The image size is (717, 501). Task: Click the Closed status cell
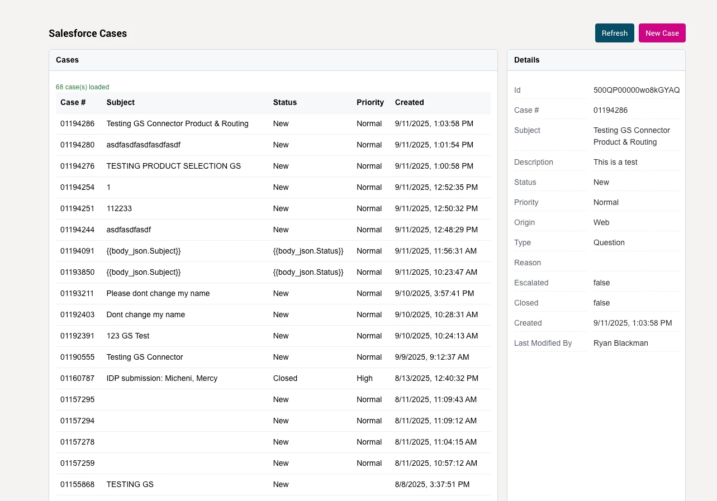[285, 378]
